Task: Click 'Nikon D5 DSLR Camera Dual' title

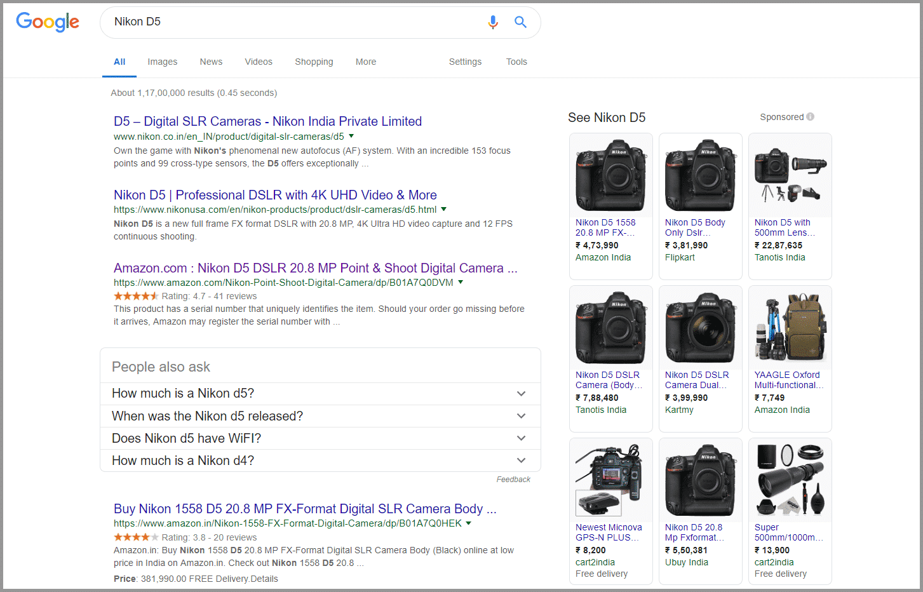Action: coord(697,380)
